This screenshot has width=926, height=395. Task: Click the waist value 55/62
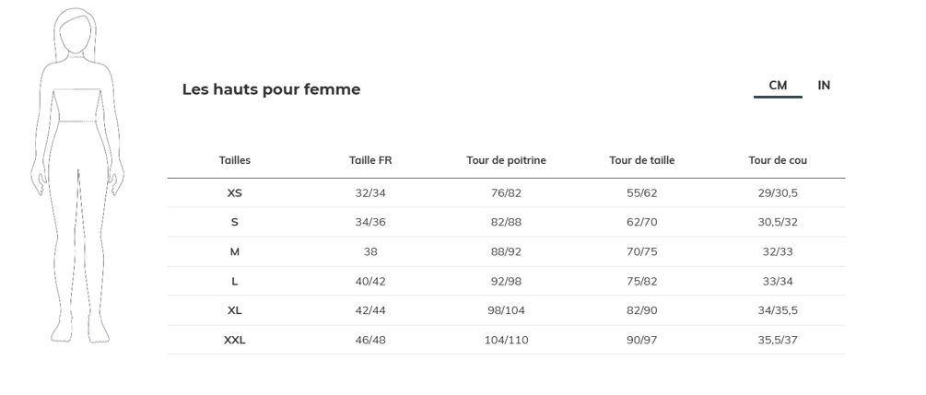(641, 193)
